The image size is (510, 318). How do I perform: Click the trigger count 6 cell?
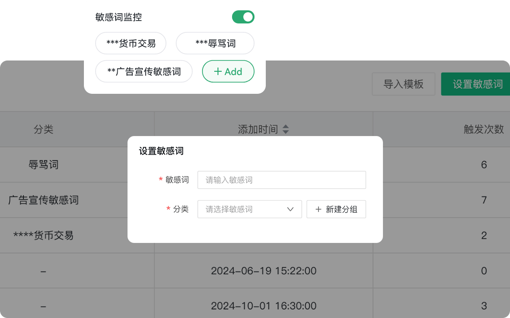pos(484,165)
